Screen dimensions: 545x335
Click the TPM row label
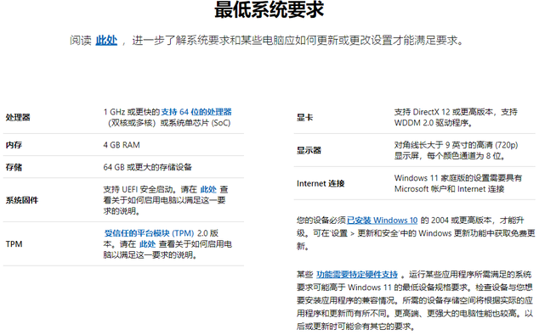[x=14, y=244]
